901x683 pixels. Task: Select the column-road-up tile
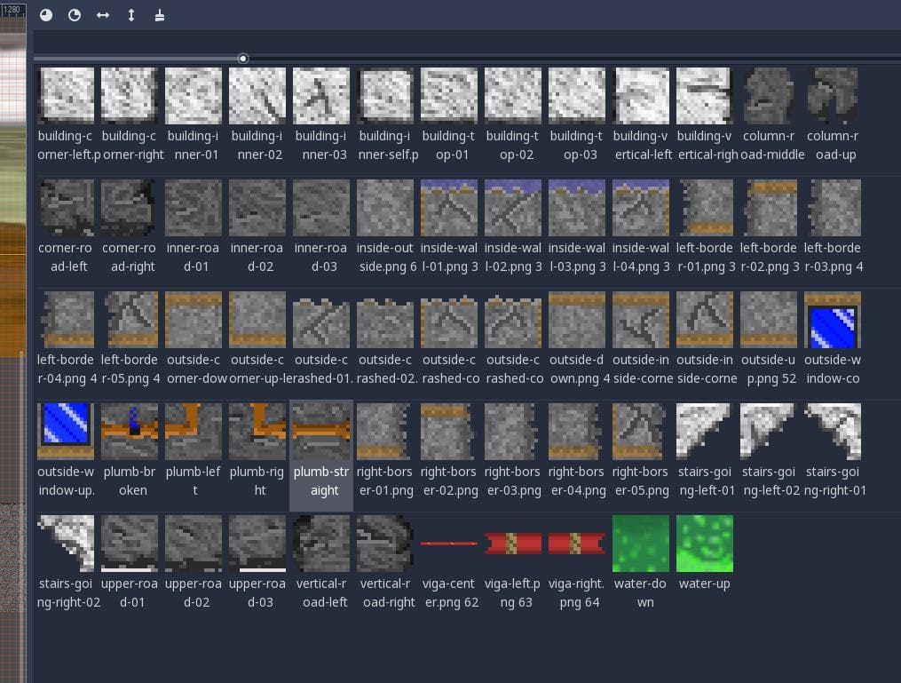833,115
